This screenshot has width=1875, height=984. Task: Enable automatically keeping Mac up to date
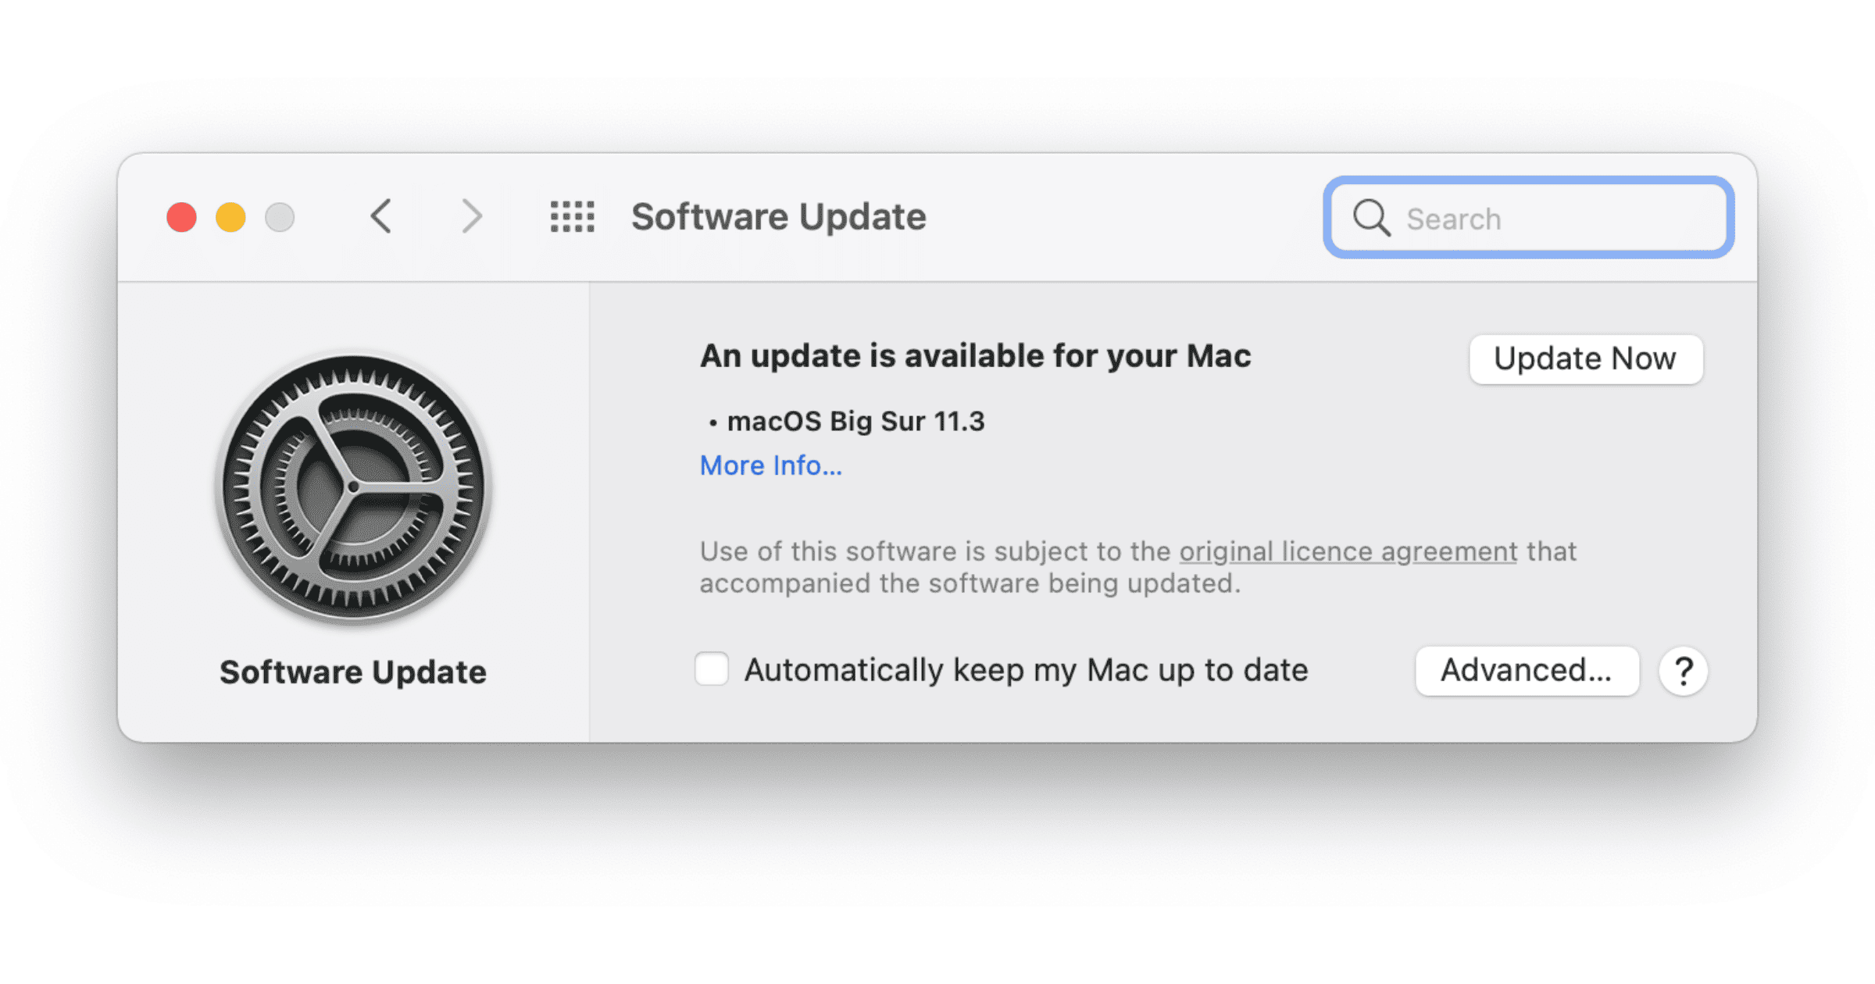pyautogui.click(x=712, y=669)
